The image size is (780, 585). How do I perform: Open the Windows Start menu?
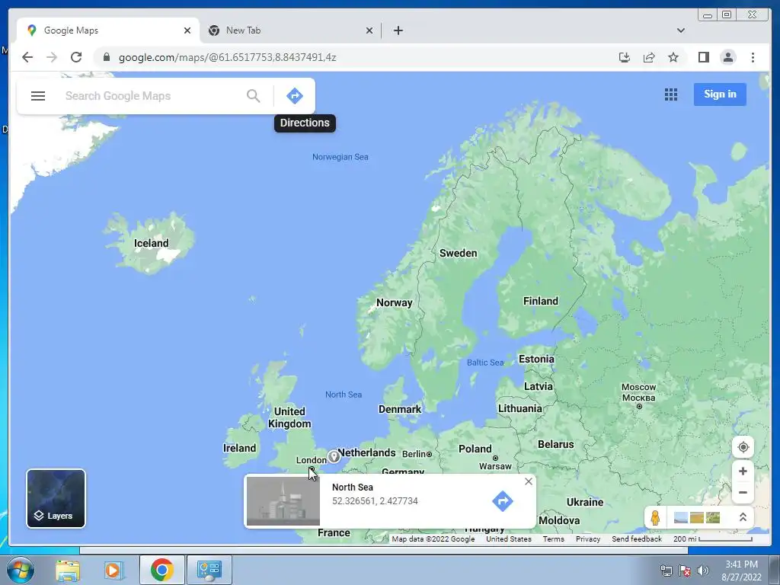[20, 570]
